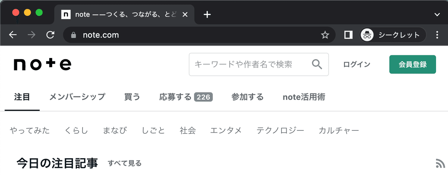
Task: Select the テクノロジー category
Action: point(280,130)
